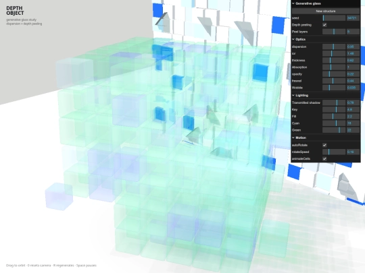Edit the rotateSpeed value 0.16
The image size is (365, 273).
tap(353, 152)
